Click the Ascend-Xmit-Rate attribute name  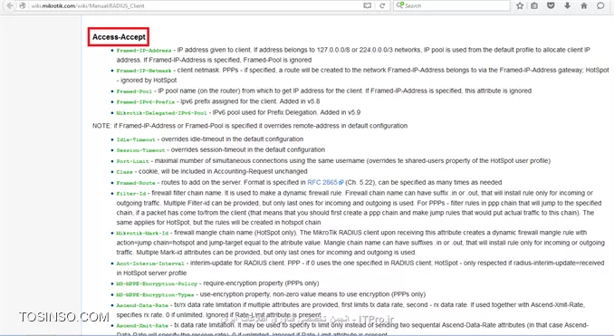(142, 326)
